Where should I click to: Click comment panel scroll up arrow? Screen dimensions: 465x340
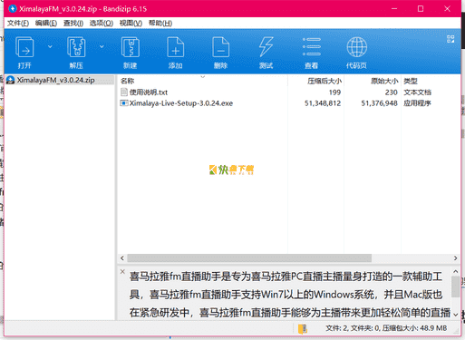click(456, 271)
